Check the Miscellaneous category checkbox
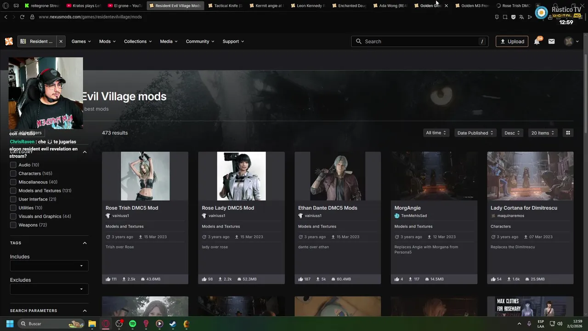This screenshot has height=331, width=588. 13,182
